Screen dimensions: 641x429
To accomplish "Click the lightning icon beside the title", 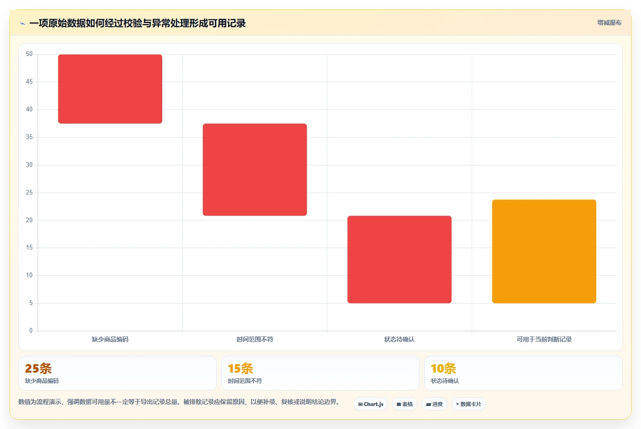I will tap(22, 23).
